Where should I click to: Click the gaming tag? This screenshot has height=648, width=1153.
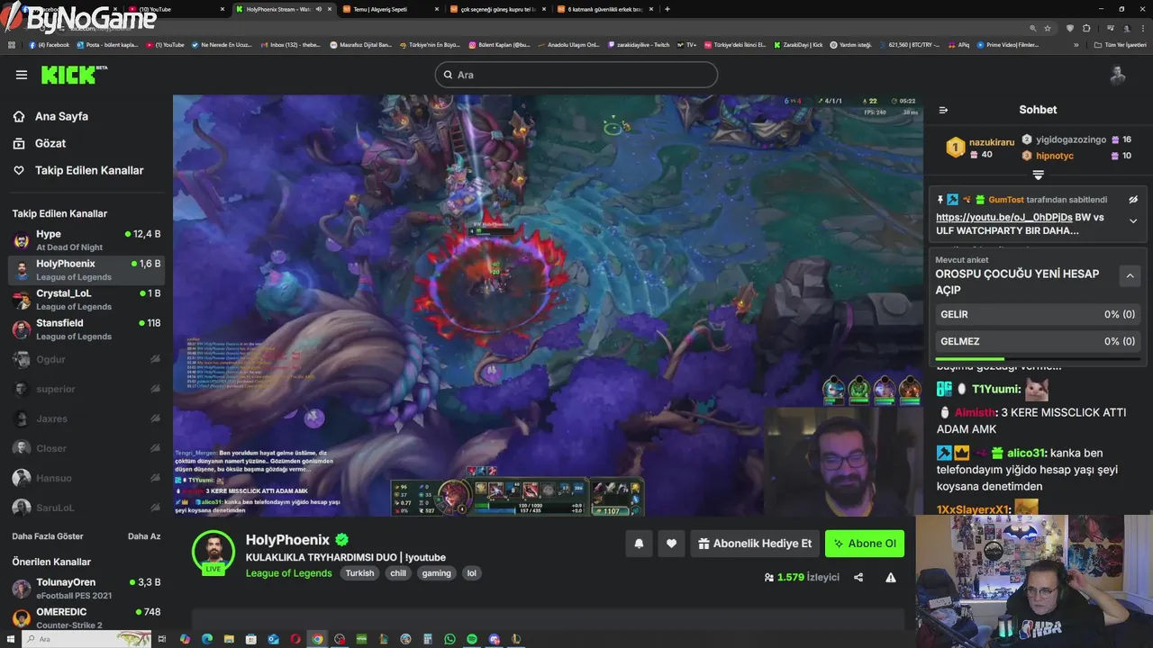437,573
